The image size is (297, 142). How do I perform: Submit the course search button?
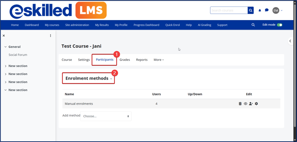[251, 11]
